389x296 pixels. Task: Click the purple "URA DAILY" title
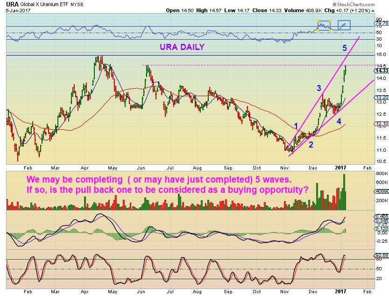tap(182, 47)
